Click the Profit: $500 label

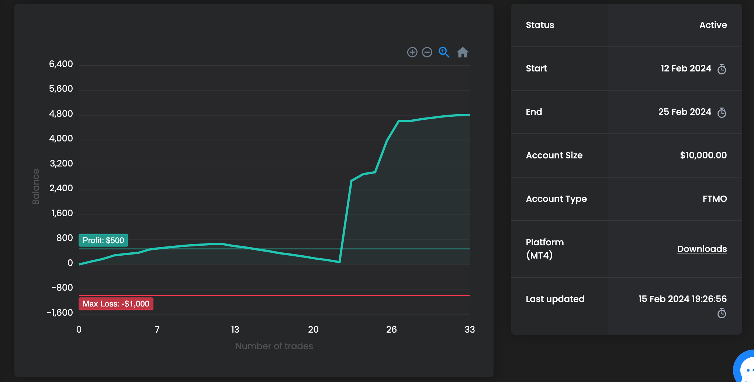click(103, 241)
